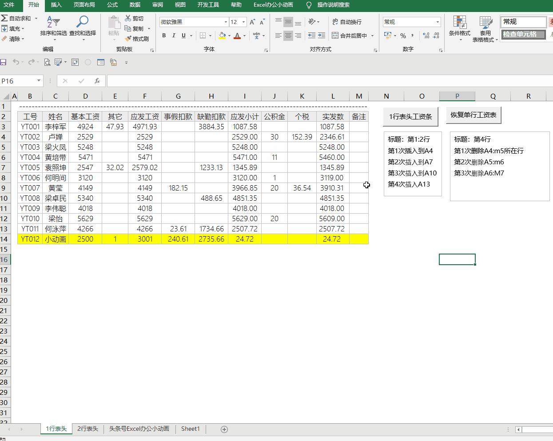
Task: Click the AutoSum (自动求和) sigma icon
Action: coord(4,19)
